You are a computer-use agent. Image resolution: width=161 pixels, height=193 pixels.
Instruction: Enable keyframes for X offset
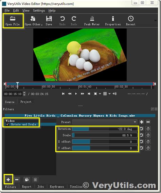pyautogui.click(x=148, y=141)
